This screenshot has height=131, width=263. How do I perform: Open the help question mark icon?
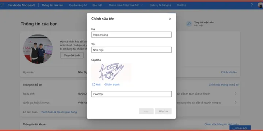click(252, 5)
